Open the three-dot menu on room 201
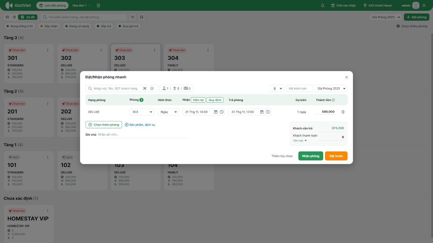 click(48, 104)
